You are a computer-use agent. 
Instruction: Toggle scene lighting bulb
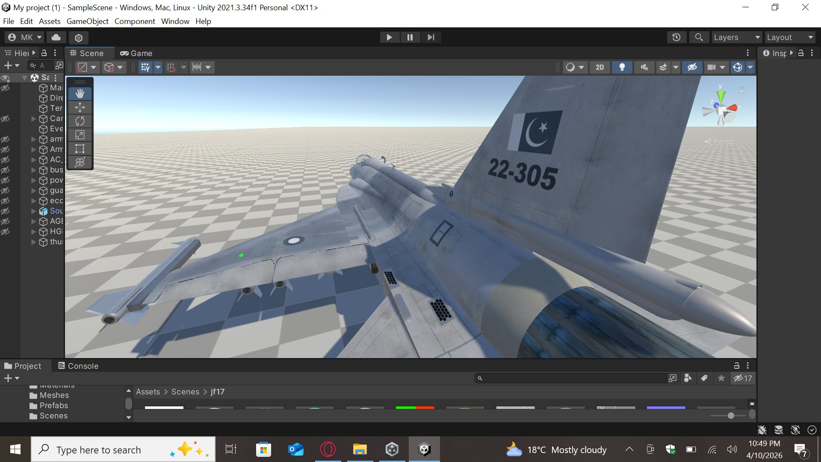coord(622,67)
